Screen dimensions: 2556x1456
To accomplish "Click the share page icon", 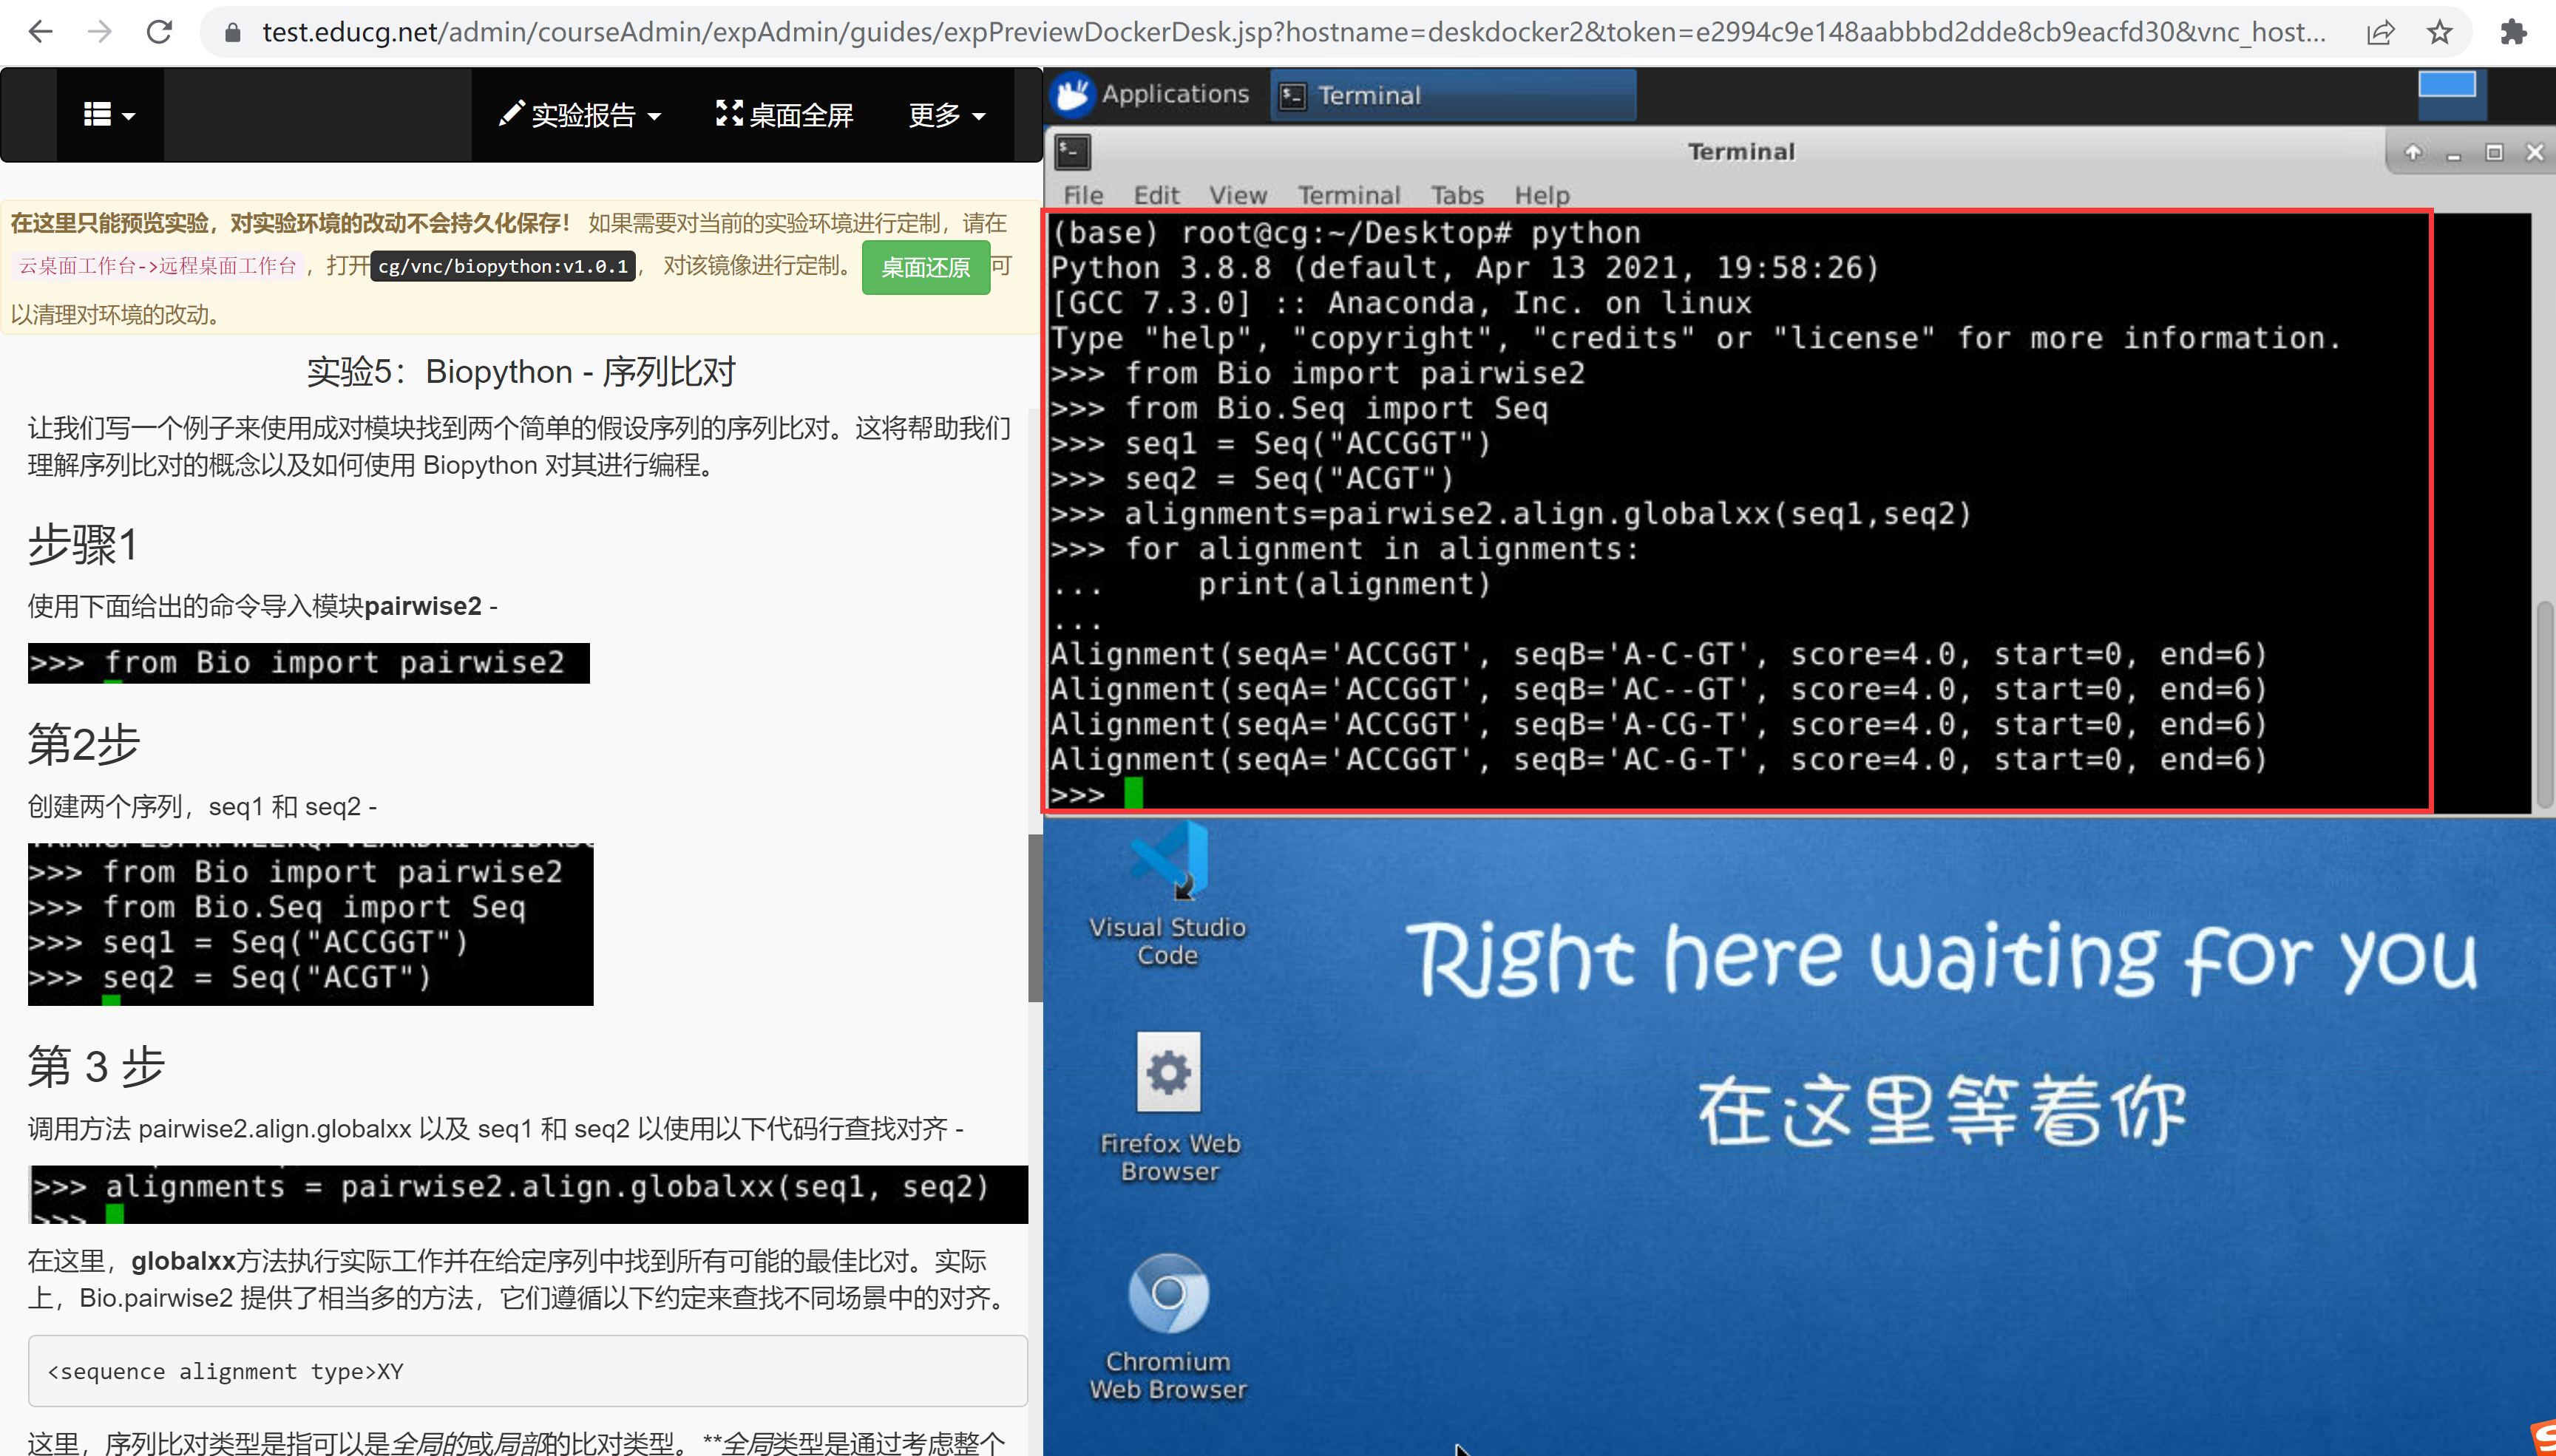I will click(2381, 32).
